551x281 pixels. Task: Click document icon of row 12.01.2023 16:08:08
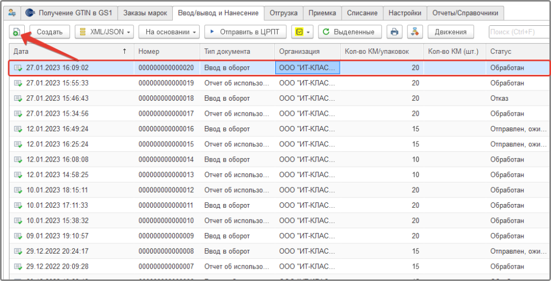(x=18, y=159)
